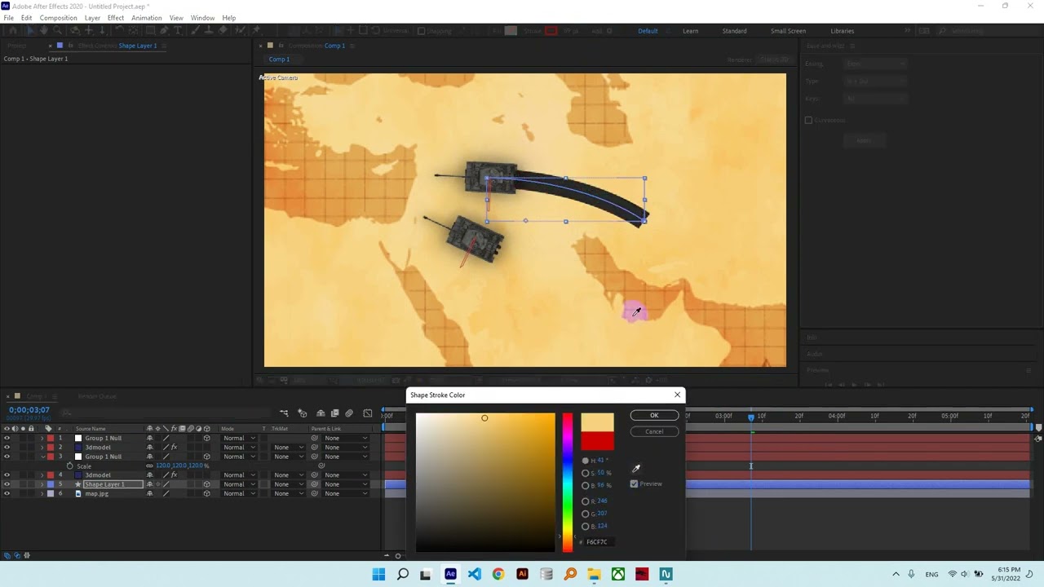
Task: Open Adobe Illustrator from the taskbar
Action: (522, 574)
